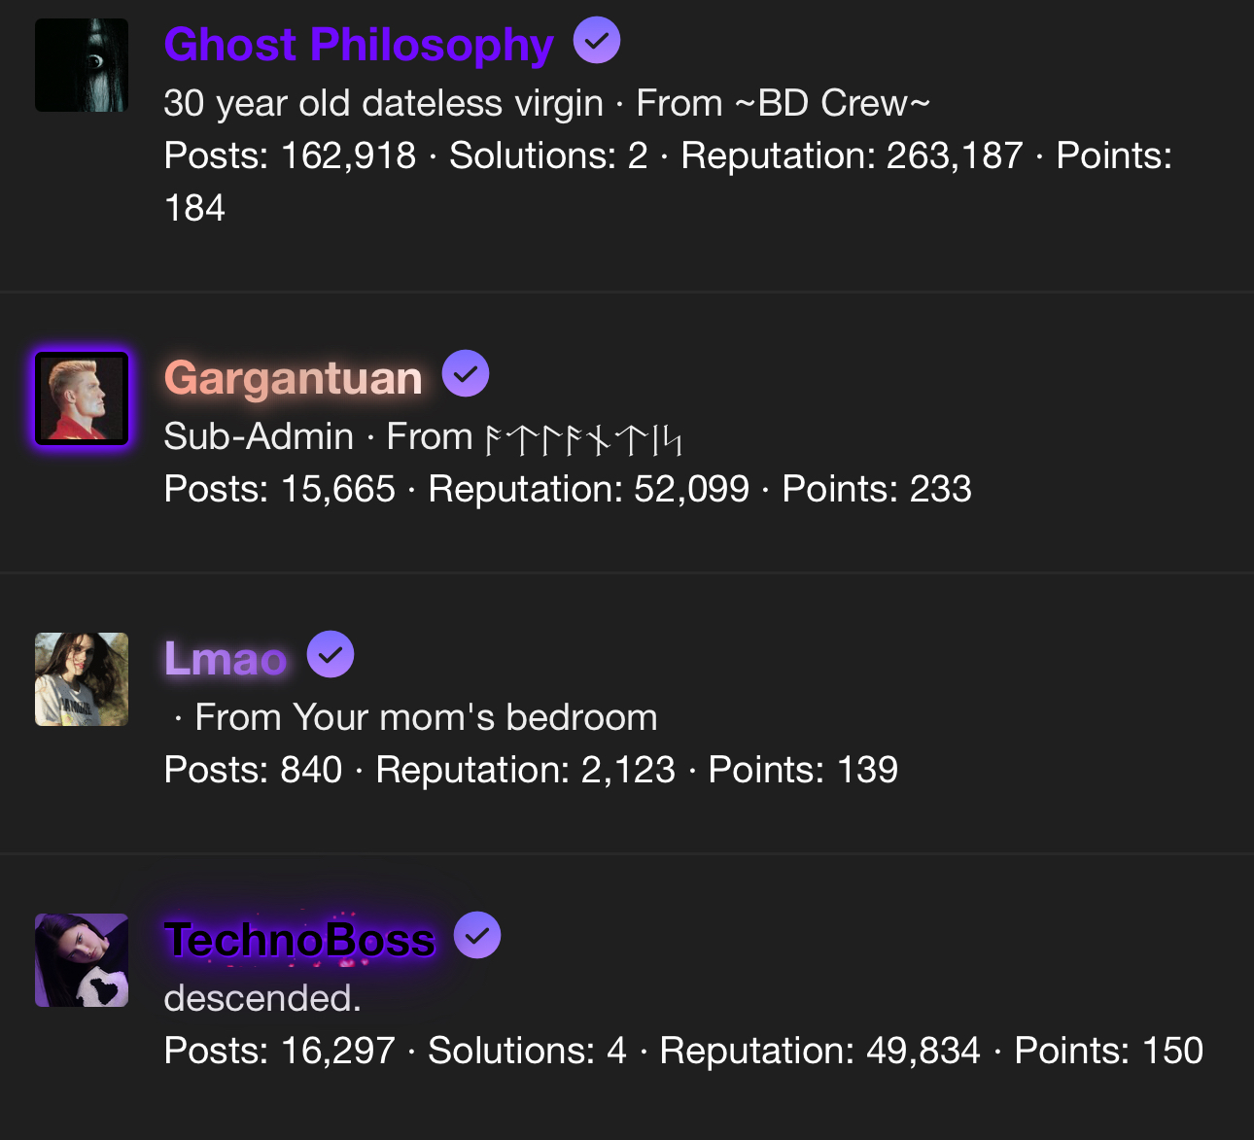Click the stats line showing Posts: 162,918

pos(667,155)
